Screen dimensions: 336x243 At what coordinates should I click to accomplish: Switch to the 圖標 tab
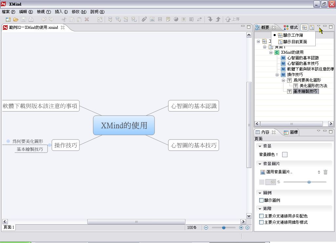point(291,132)
